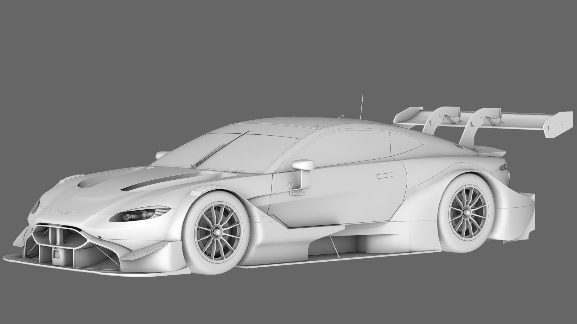Select the winged badge on the hood nose

click(x=65, y=213)
